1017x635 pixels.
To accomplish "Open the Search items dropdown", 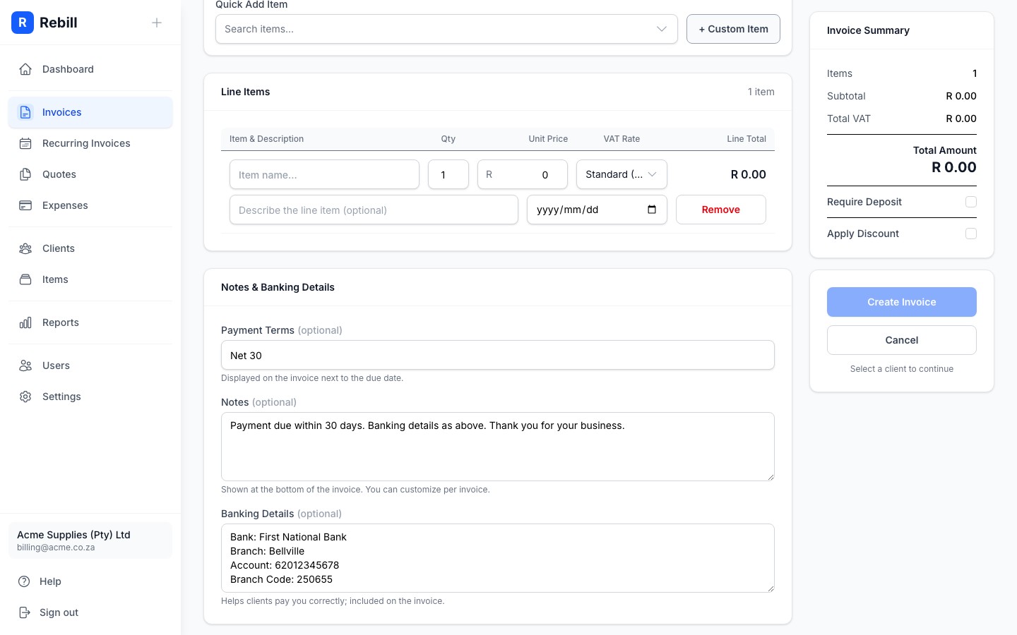I will click(x=446, y=29).
